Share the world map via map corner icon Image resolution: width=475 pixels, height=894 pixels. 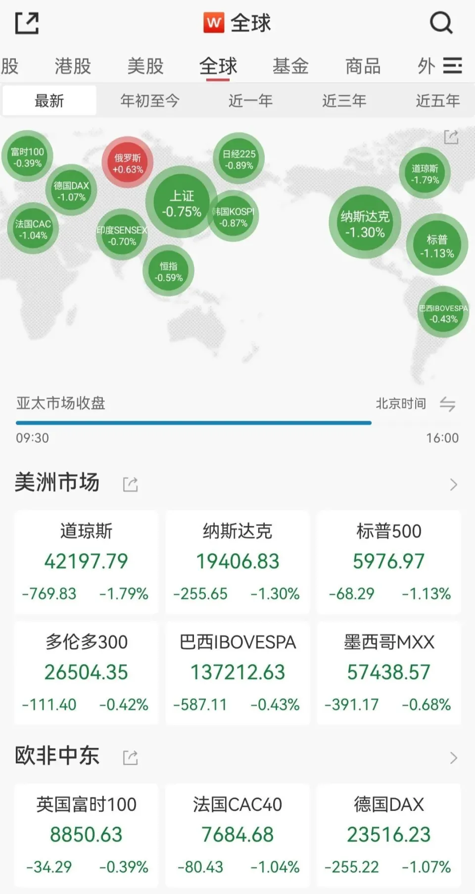(x=451, y=137)
